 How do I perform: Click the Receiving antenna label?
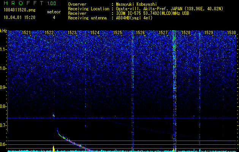87,18
